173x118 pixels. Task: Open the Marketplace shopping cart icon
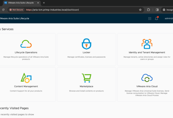86,78
